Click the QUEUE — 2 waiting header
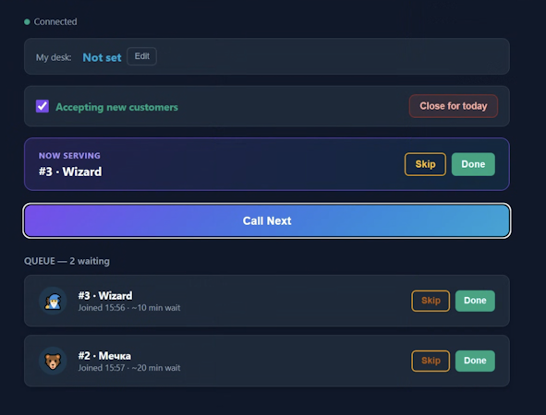 click(x=67, y=261)
